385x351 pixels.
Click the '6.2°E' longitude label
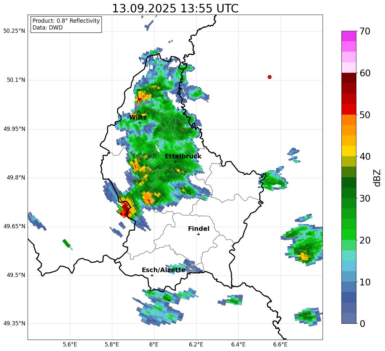click(196, 345)
